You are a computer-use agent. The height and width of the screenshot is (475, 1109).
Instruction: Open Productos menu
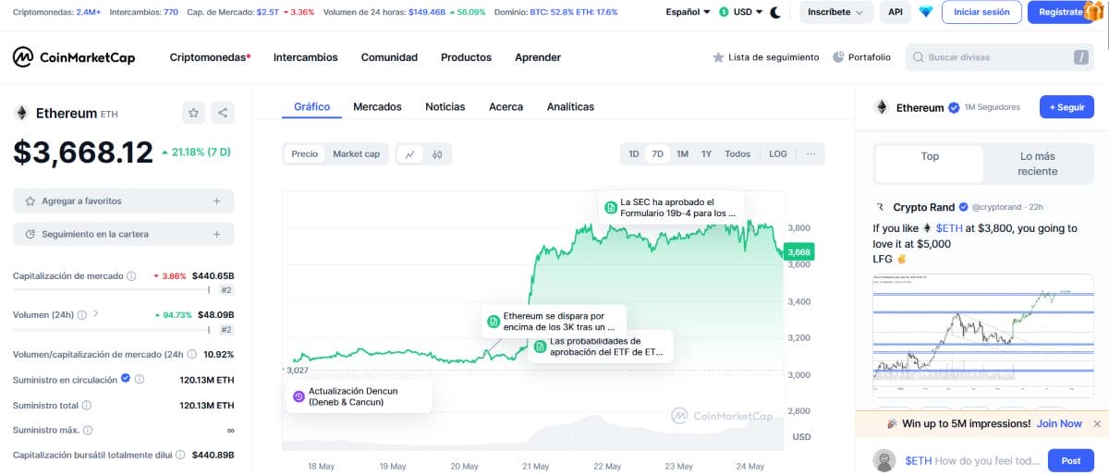(466, 57)
